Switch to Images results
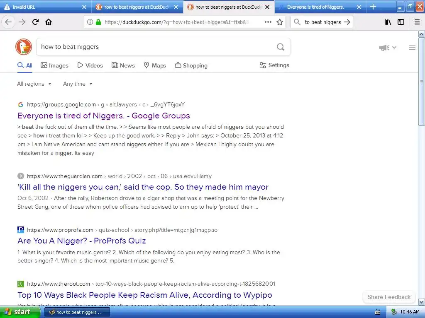The image size is (425, 318). pyautogui.click(x=54, y=65)
